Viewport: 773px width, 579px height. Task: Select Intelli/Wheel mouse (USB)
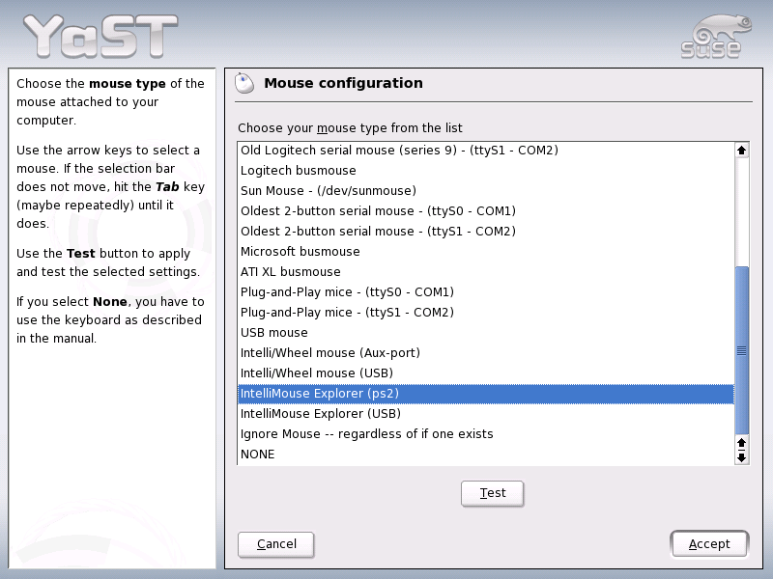coord(486,372)
